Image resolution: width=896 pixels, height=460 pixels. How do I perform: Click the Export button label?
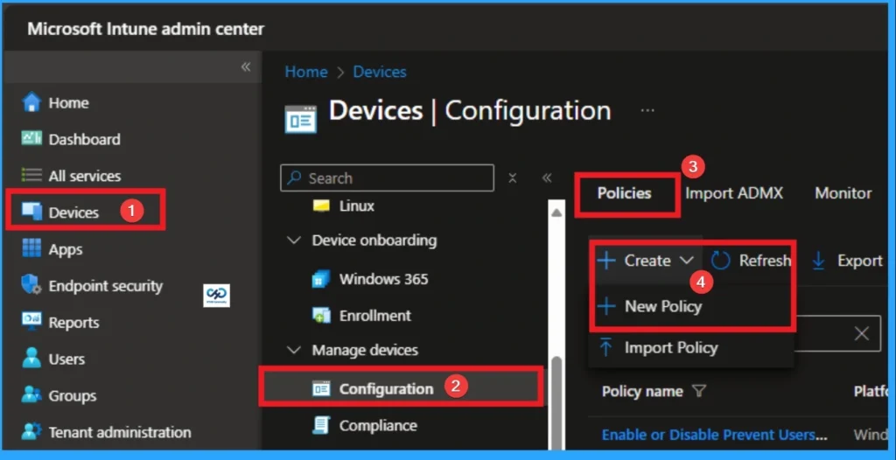(x=859, y=261)
